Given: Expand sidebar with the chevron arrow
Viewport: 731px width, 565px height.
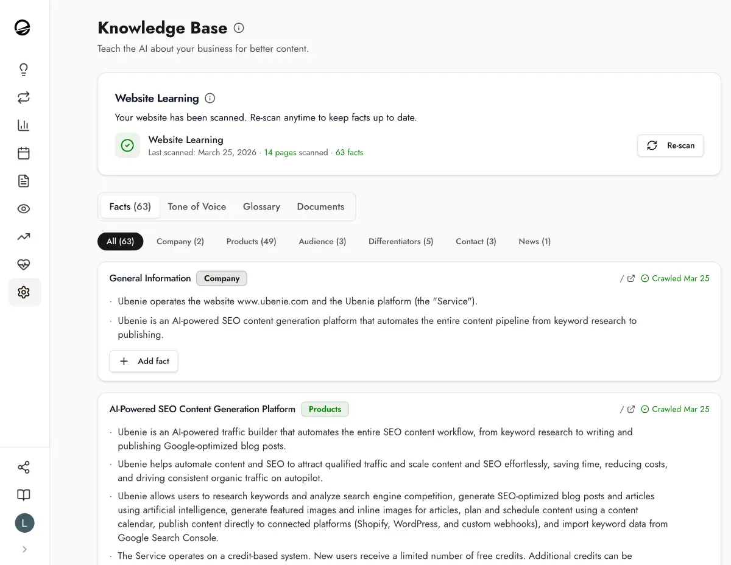Looking at the screenshot, I should (x=24, y=549).
